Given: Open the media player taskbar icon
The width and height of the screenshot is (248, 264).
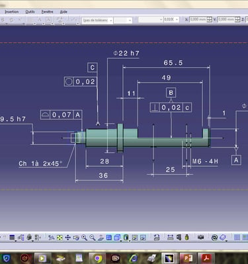Looking at the screenshot, I should (x=42, y=258).
